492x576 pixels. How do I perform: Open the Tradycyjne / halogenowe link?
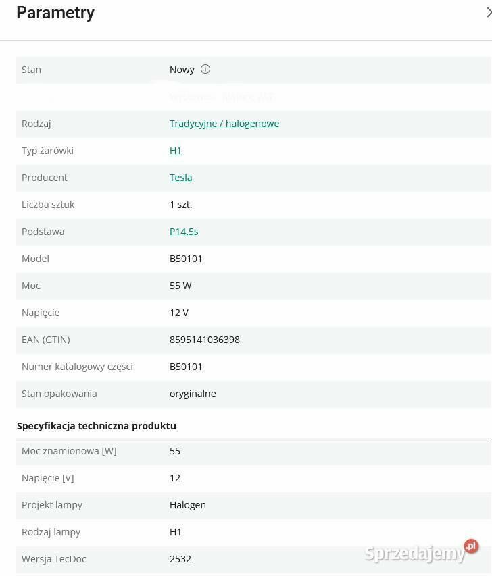pos(224,124)
